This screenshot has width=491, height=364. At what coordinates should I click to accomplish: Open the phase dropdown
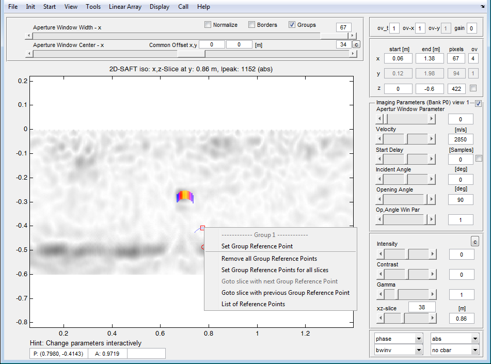coord(399,339)
